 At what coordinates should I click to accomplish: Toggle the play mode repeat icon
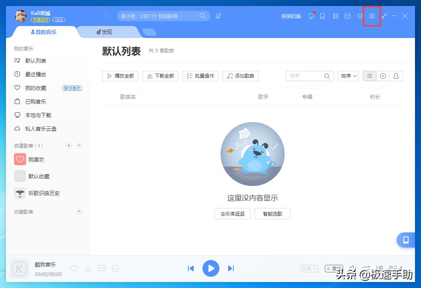(365, 268)
